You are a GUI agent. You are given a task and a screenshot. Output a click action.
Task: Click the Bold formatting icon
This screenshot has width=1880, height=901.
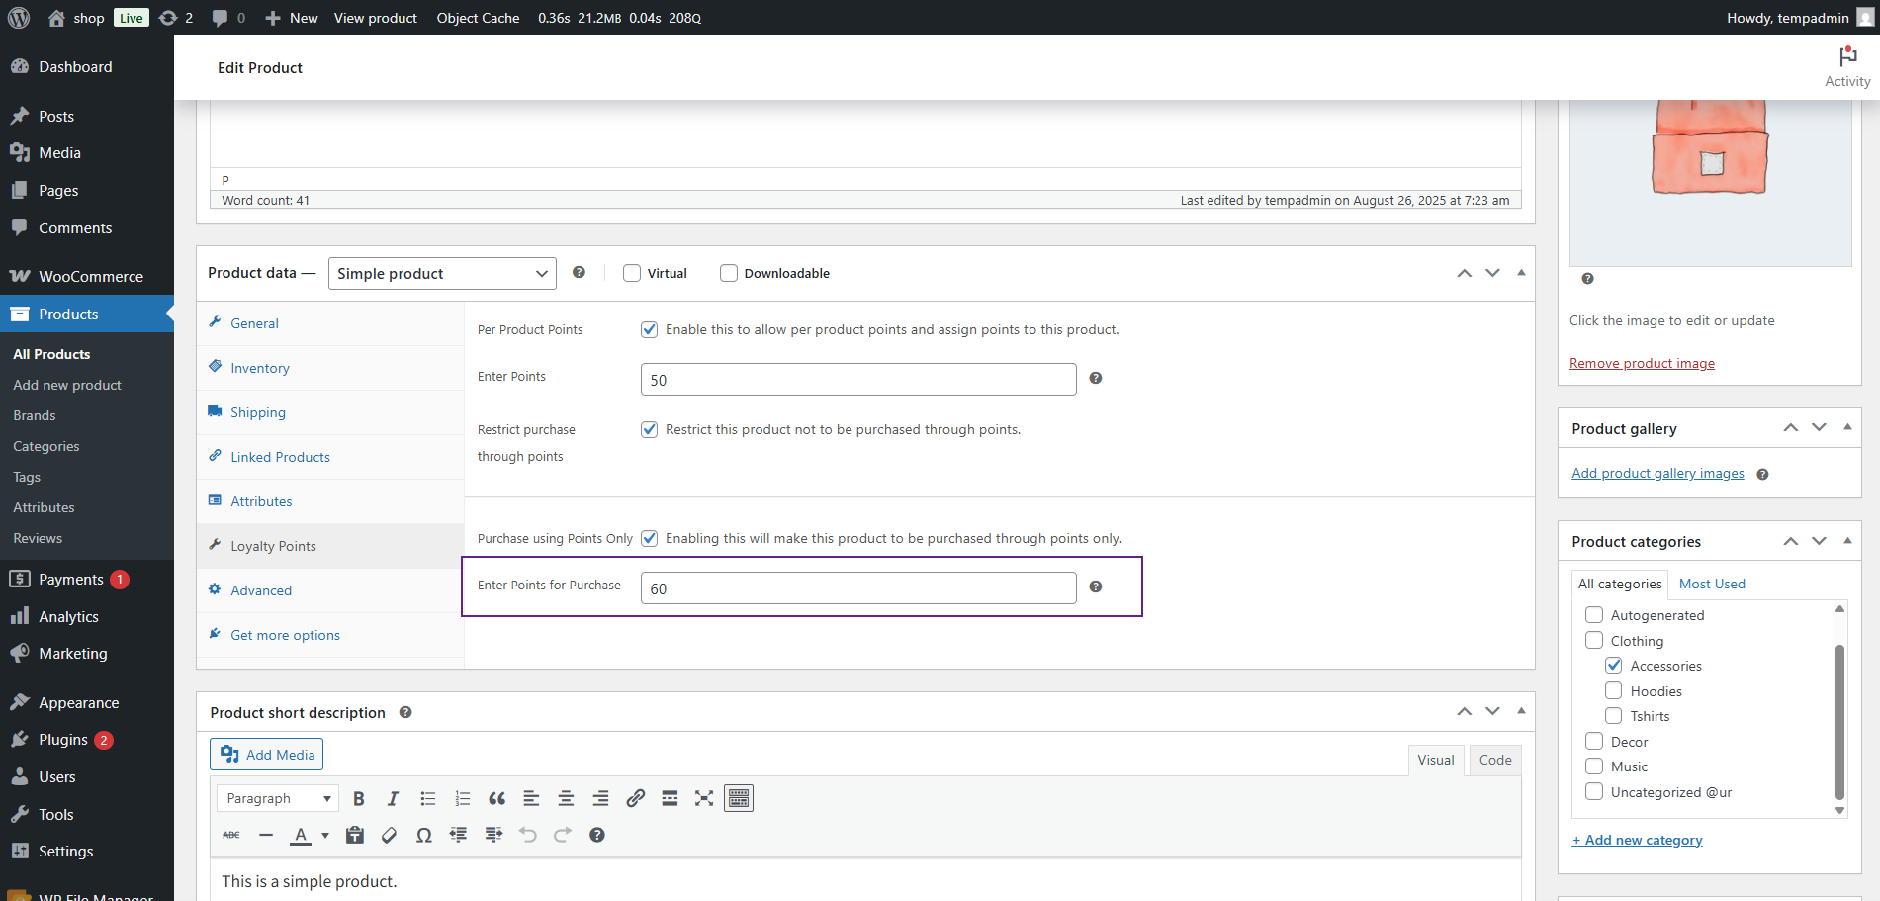(359, 799)
